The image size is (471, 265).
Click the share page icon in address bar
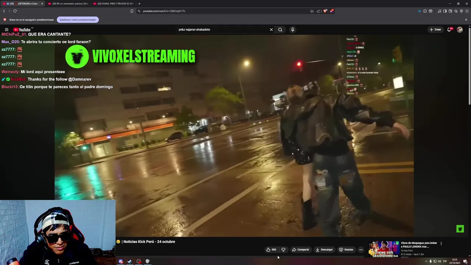point(318,11)
